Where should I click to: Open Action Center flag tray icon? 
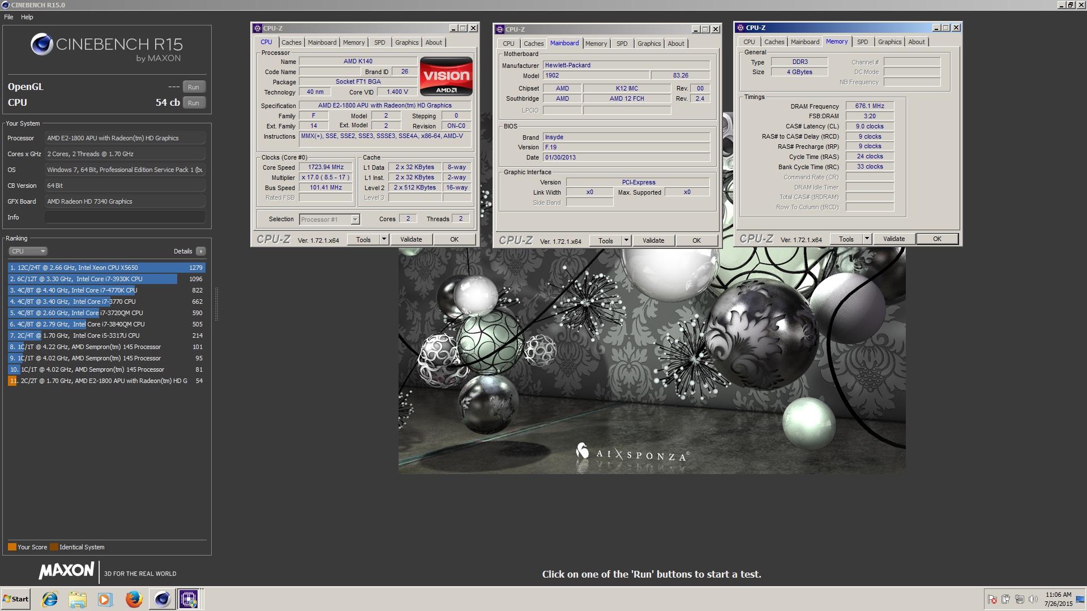[x=992, y=599]
